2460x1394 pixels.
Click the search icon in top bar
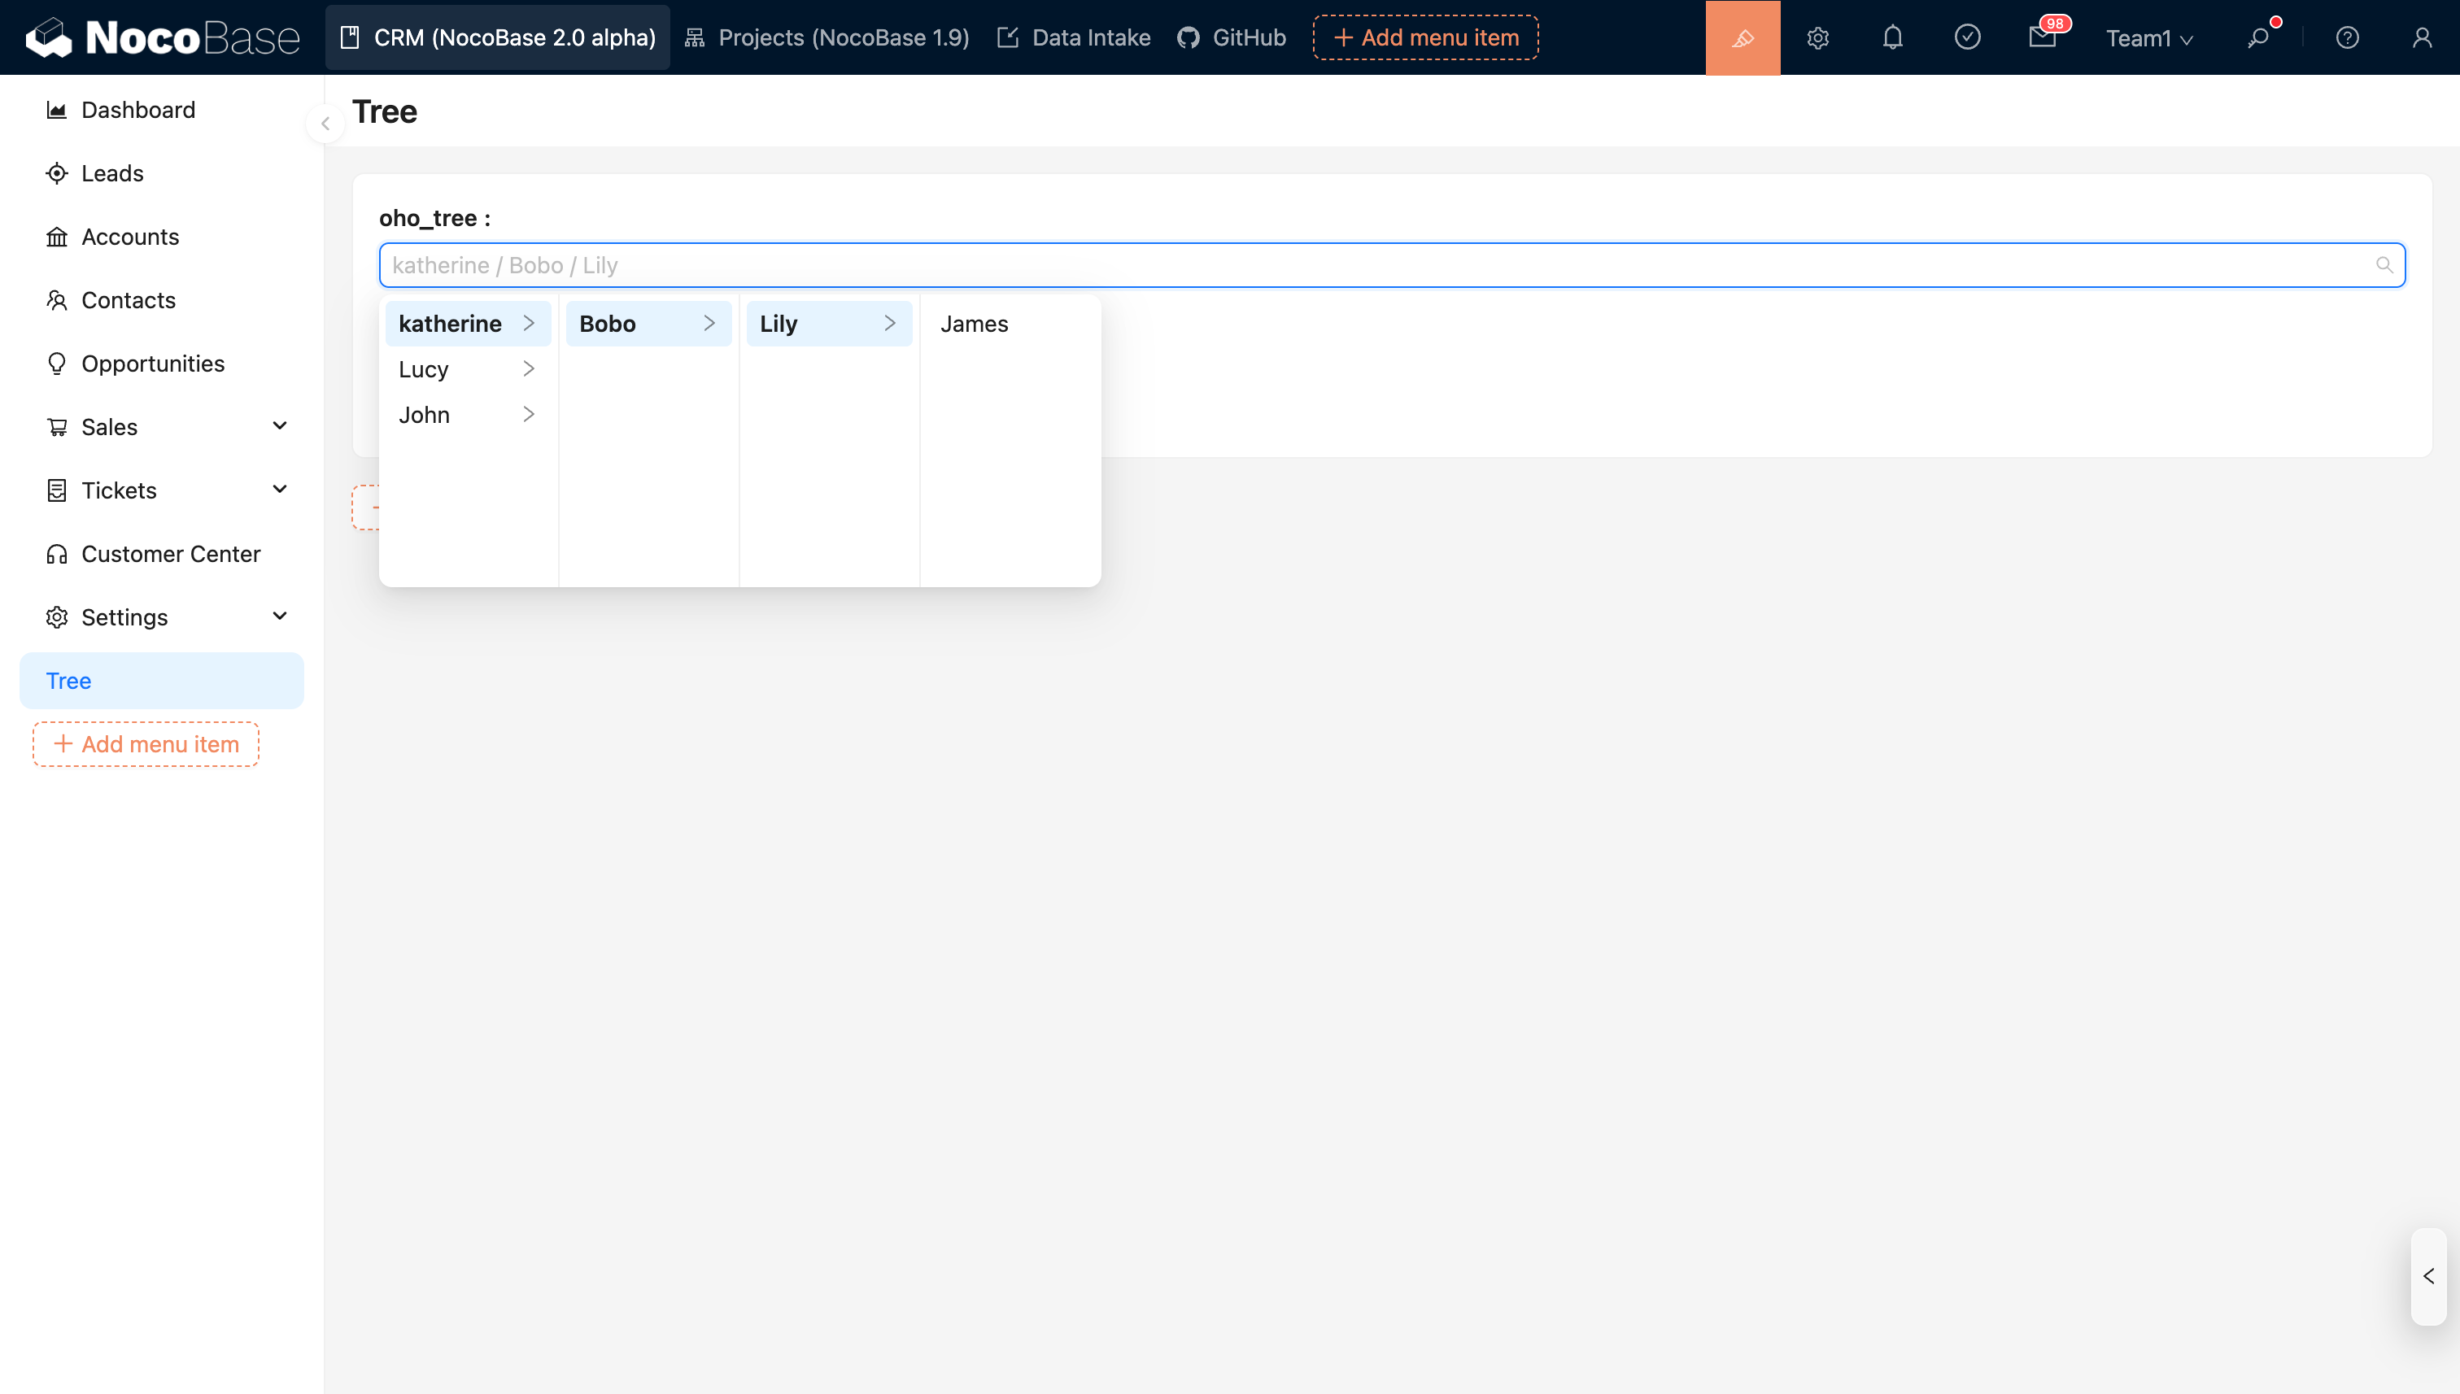[x=2259, y=37]
